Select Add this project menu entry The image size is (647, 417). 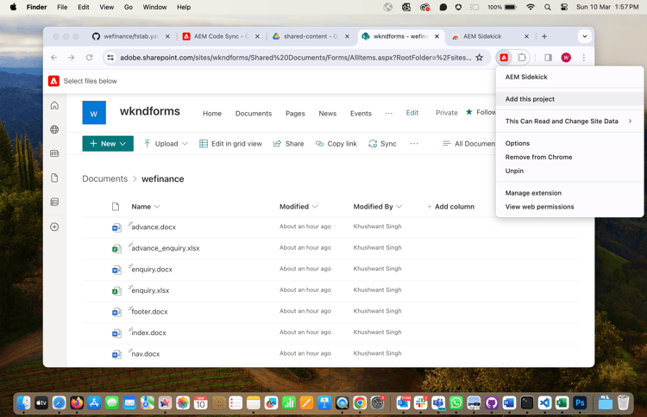(570, 99)
